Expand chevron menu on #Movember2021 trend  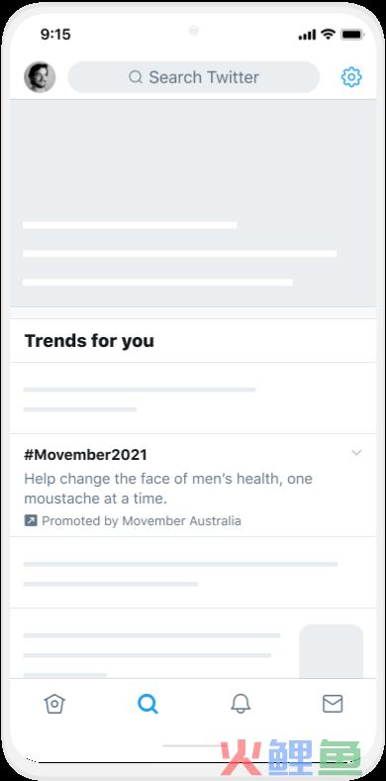coord(356,452)
